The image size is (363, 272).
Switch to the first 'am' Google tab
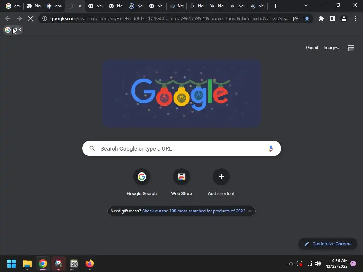click(13, 6)
